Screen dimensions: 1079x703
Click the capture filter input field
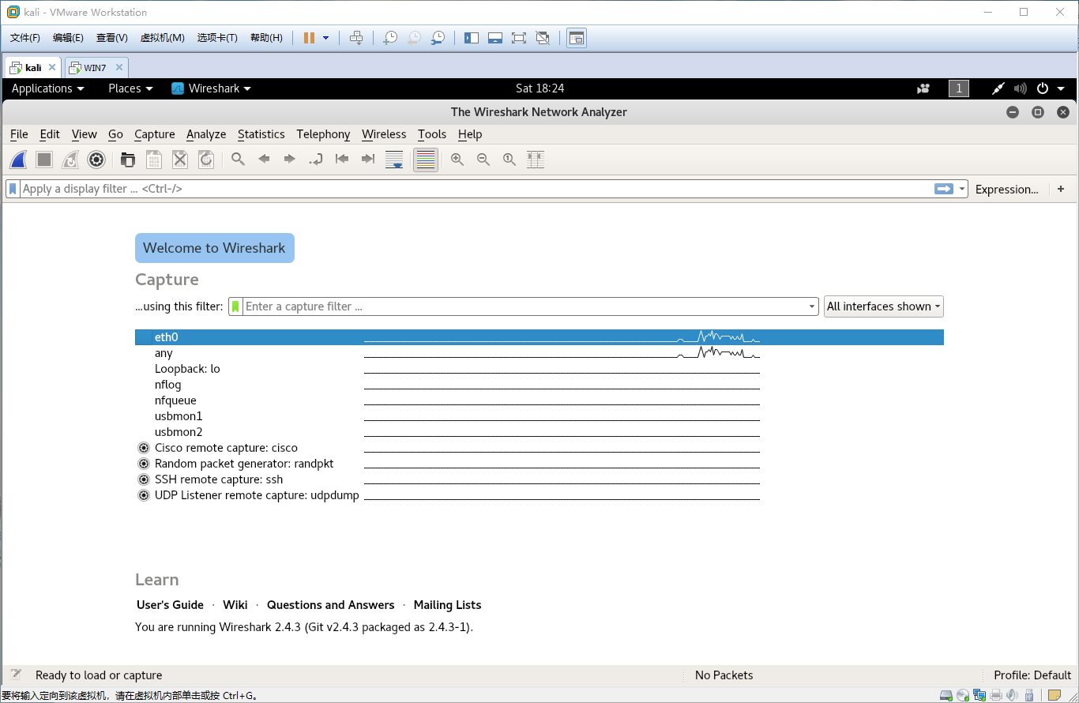(x=524, y=306)
